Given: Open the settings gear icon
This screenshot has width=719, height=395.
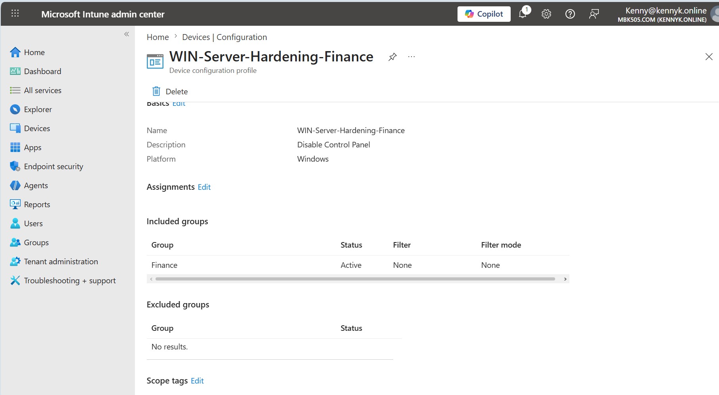Looking at the screenshot, I should pos(546,14).
